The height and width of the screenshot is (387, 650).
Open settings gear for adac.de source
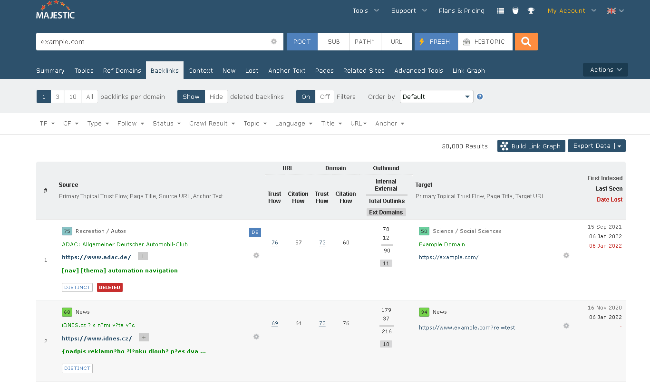[256, 255]
